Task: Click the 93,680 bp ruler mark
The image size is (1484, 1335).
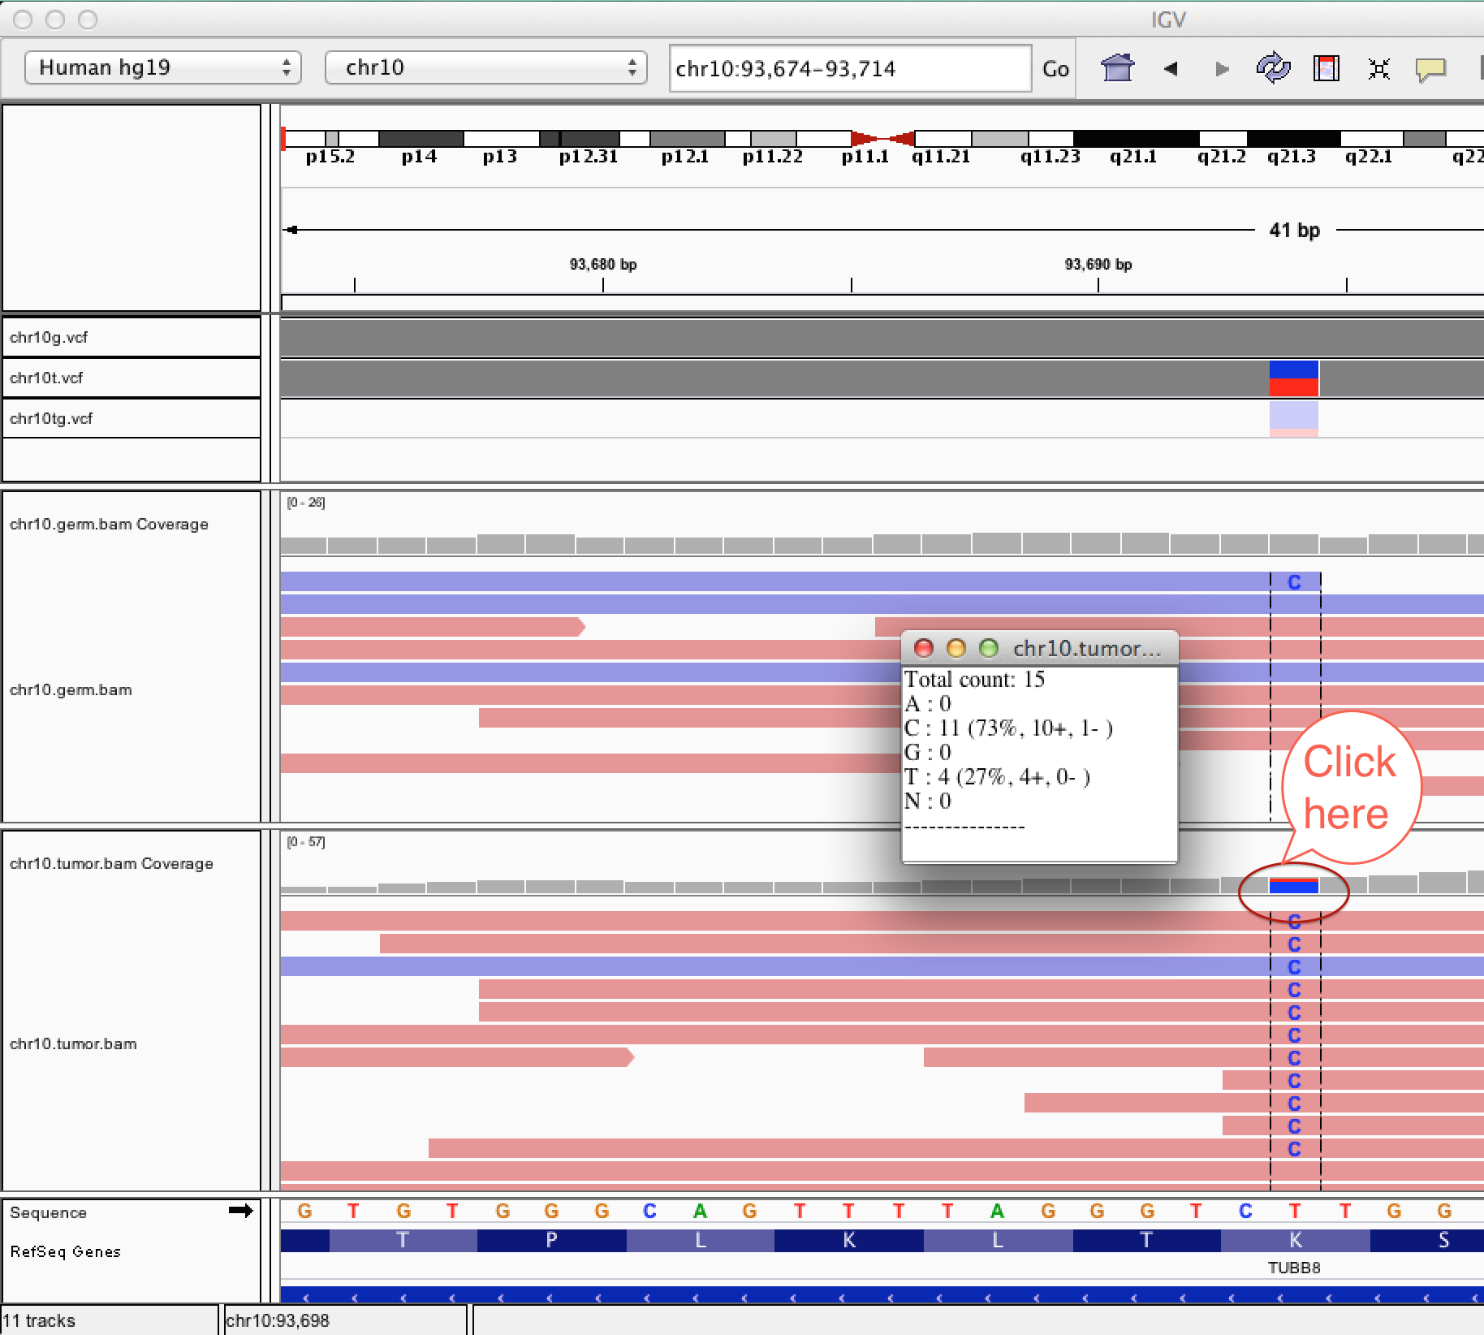Action: tap(603, 265)
